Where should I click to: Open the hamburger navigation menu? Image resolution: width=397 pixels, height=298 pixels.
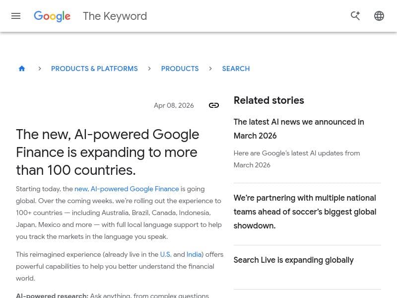16,15
